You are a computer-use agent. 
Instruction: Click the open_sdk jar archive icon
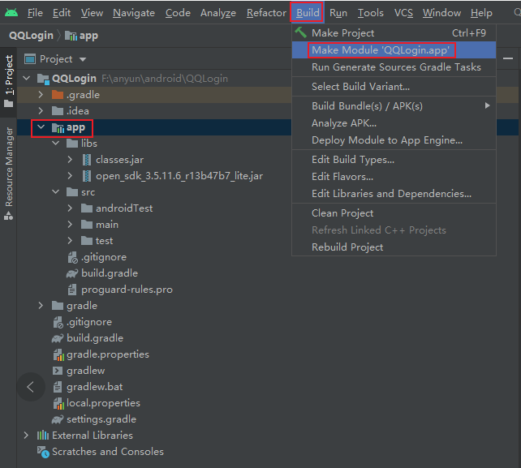pyautogui.click(x=86, y=176)
